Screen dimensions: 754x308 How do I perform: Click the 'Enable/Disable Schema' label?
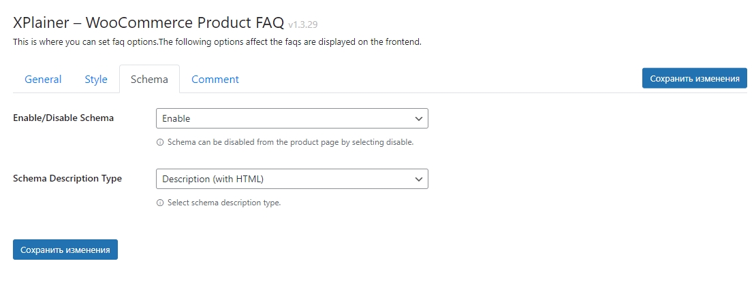click(x=63, y=118)
